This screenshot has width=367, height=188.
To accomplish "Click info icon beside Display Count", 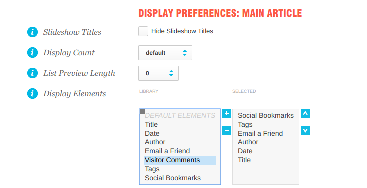I will 33,52.
